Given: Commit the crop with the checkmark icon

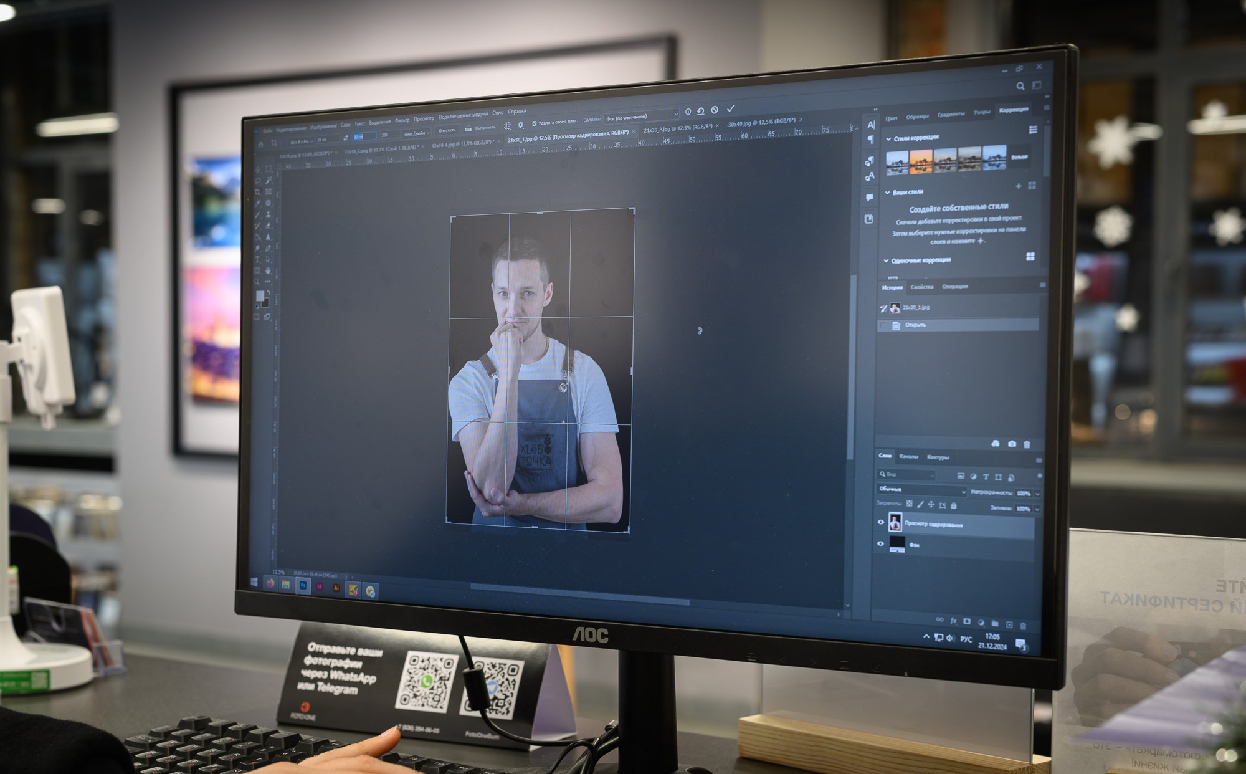Looking at the screenshot, I should [731, 108].
